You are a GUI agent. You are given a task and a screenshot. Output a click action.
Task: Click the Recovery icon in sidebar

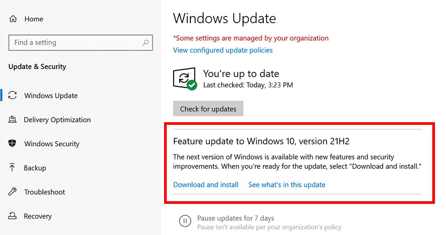(x=13, y=216)
